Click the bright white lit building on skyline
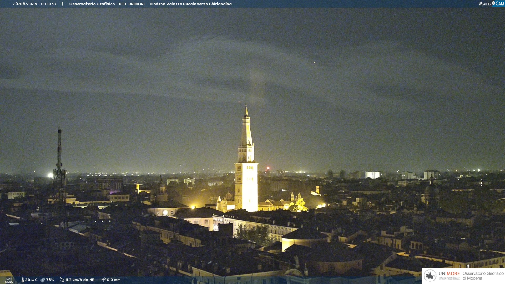Screen dimensions: 505x284 [x=372, y=175]
